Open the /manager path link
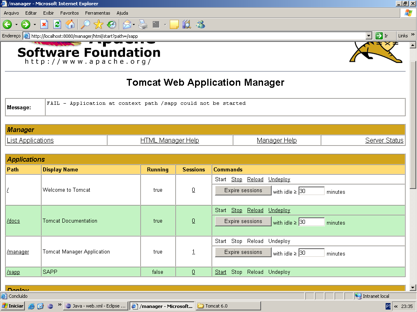The image size is (417, 312). point(18,252)
